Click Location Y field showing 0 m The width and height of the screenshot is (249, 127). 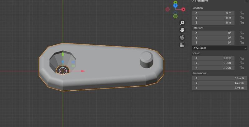(x=213, y=18)
